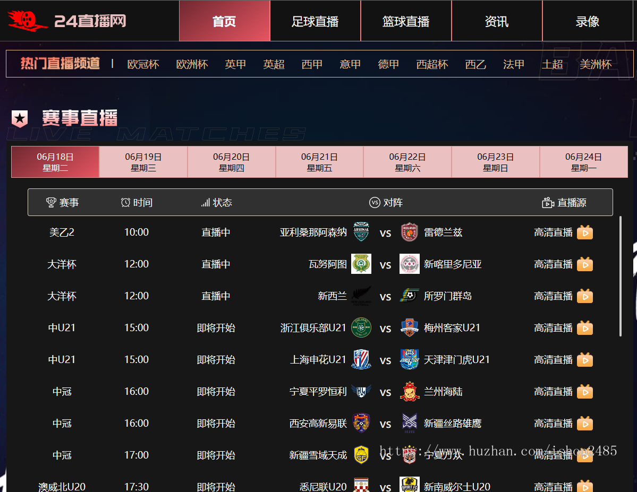
Task: Go to 西乙 channel link
Action: tap(475, 64)
